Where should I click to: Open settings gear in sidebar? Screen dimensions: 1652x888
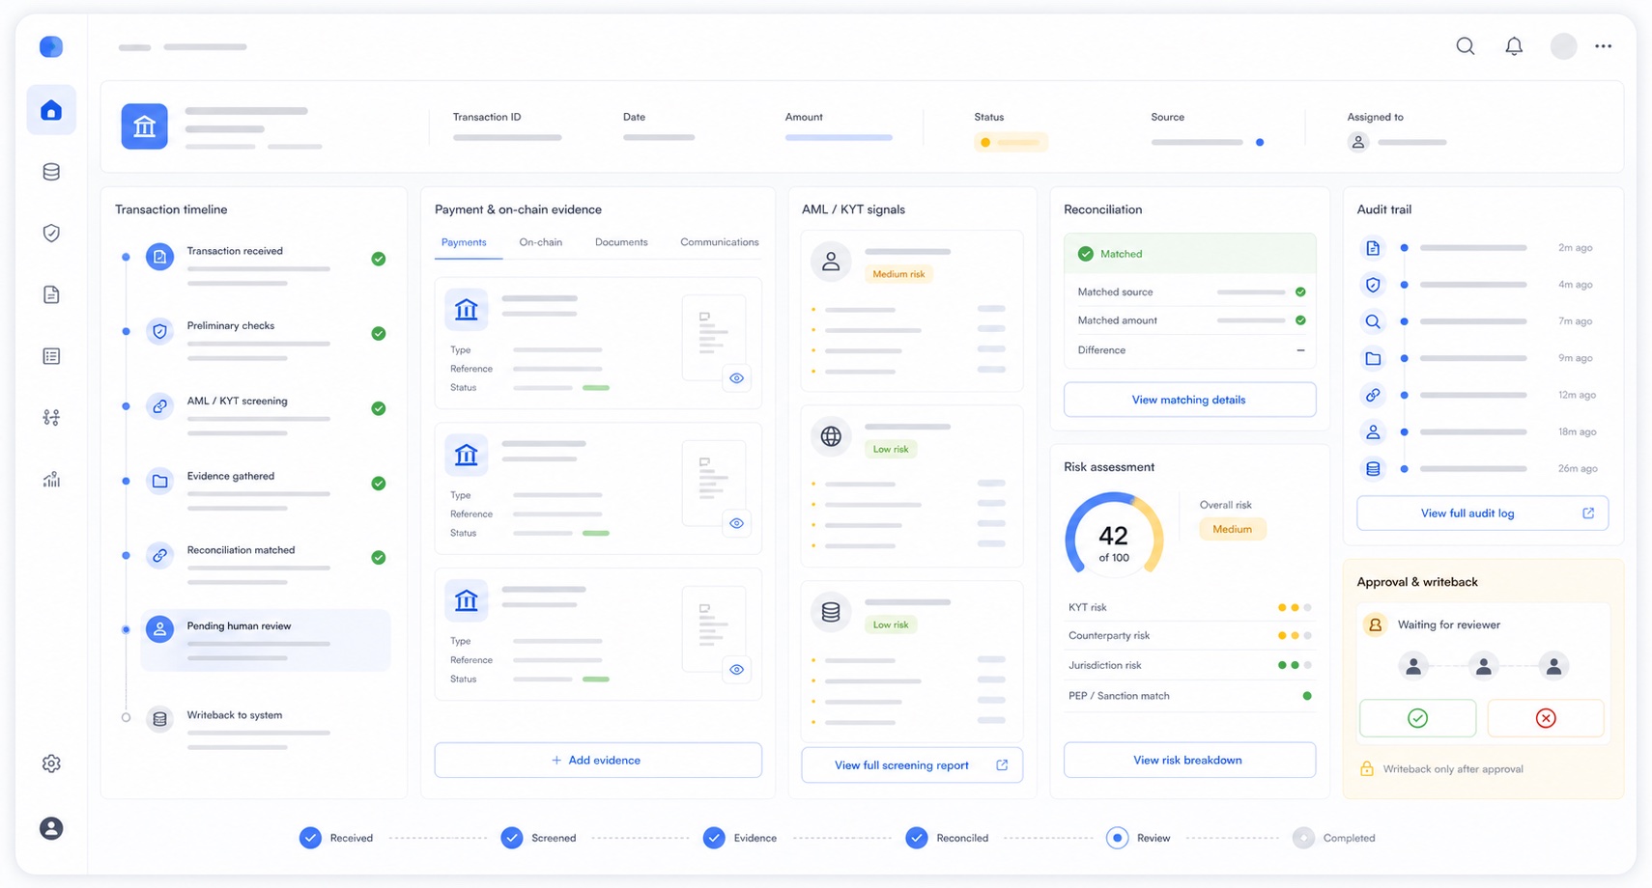51,763
